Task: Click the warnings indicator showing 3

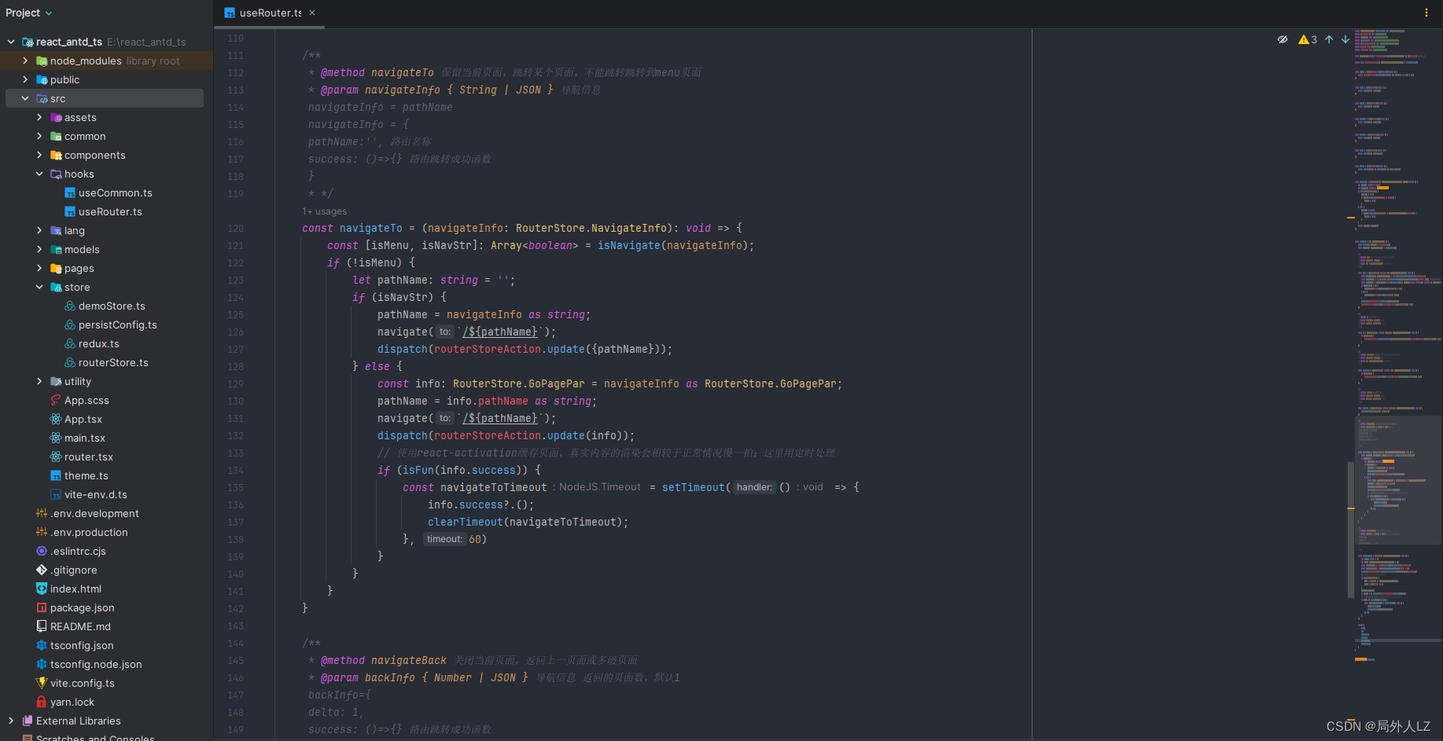Action: point(1308,39)
